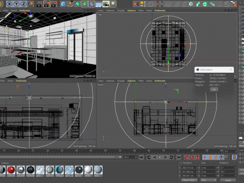This screenshot has height=183, width=244.
Task: Click the green S-shaped spline icon
Action: click(198, 4)
